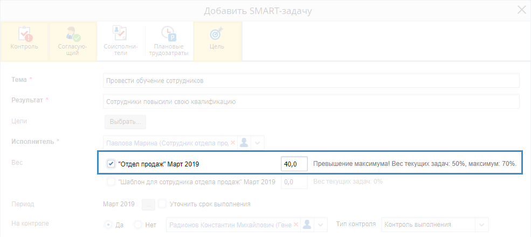Remove Павлова Марина from Исполнитель field
This screenshot has width=531, height=237.
pos(233,142)
